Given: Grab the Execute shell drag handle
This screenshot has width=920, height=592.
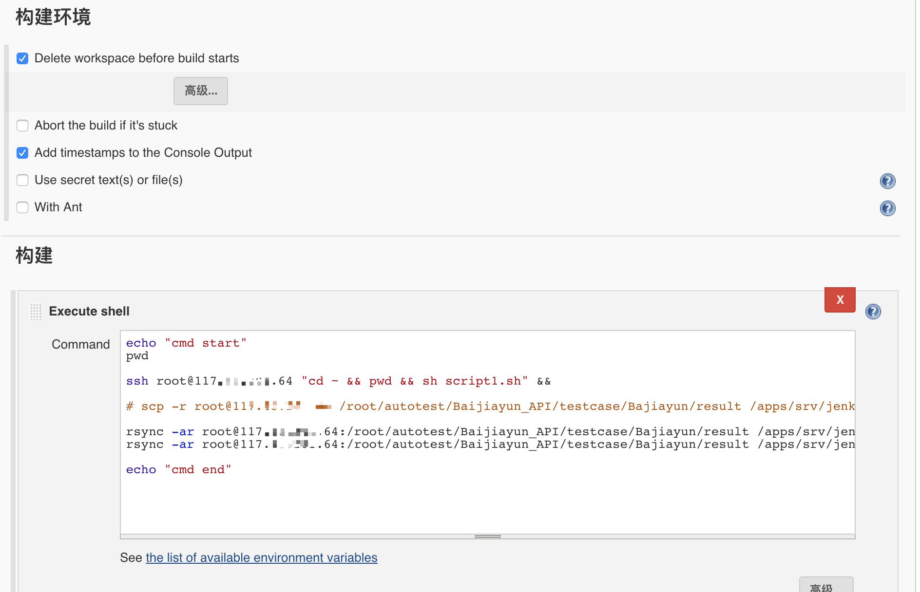Looking at the screenshot, I should [x=36, y=312].
